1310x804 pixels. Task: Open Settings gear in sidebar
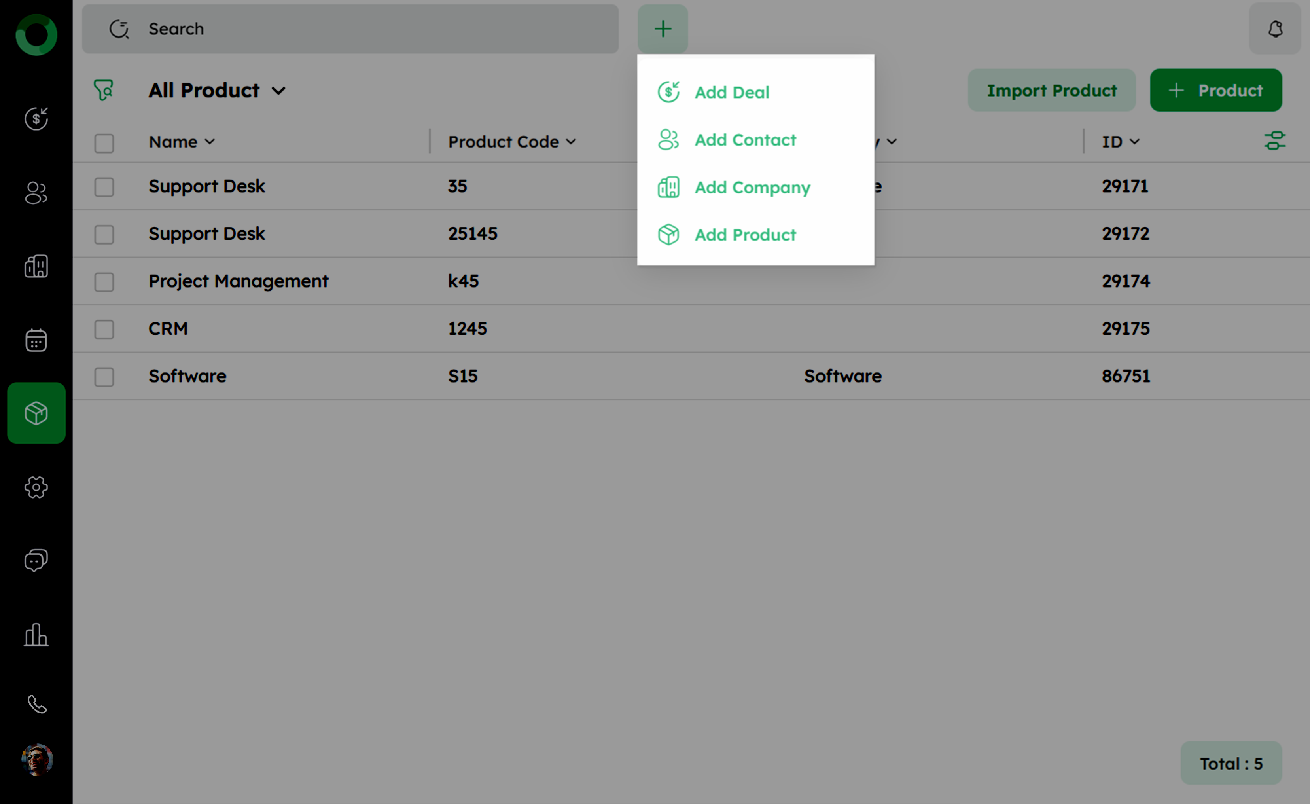coord(36,487)
